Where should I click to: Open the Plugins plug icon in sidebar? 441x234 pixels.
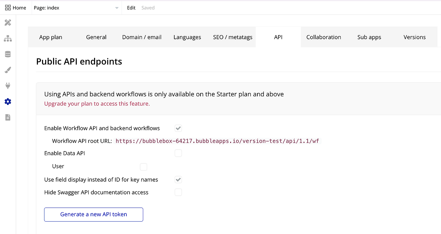pos(8,86)
